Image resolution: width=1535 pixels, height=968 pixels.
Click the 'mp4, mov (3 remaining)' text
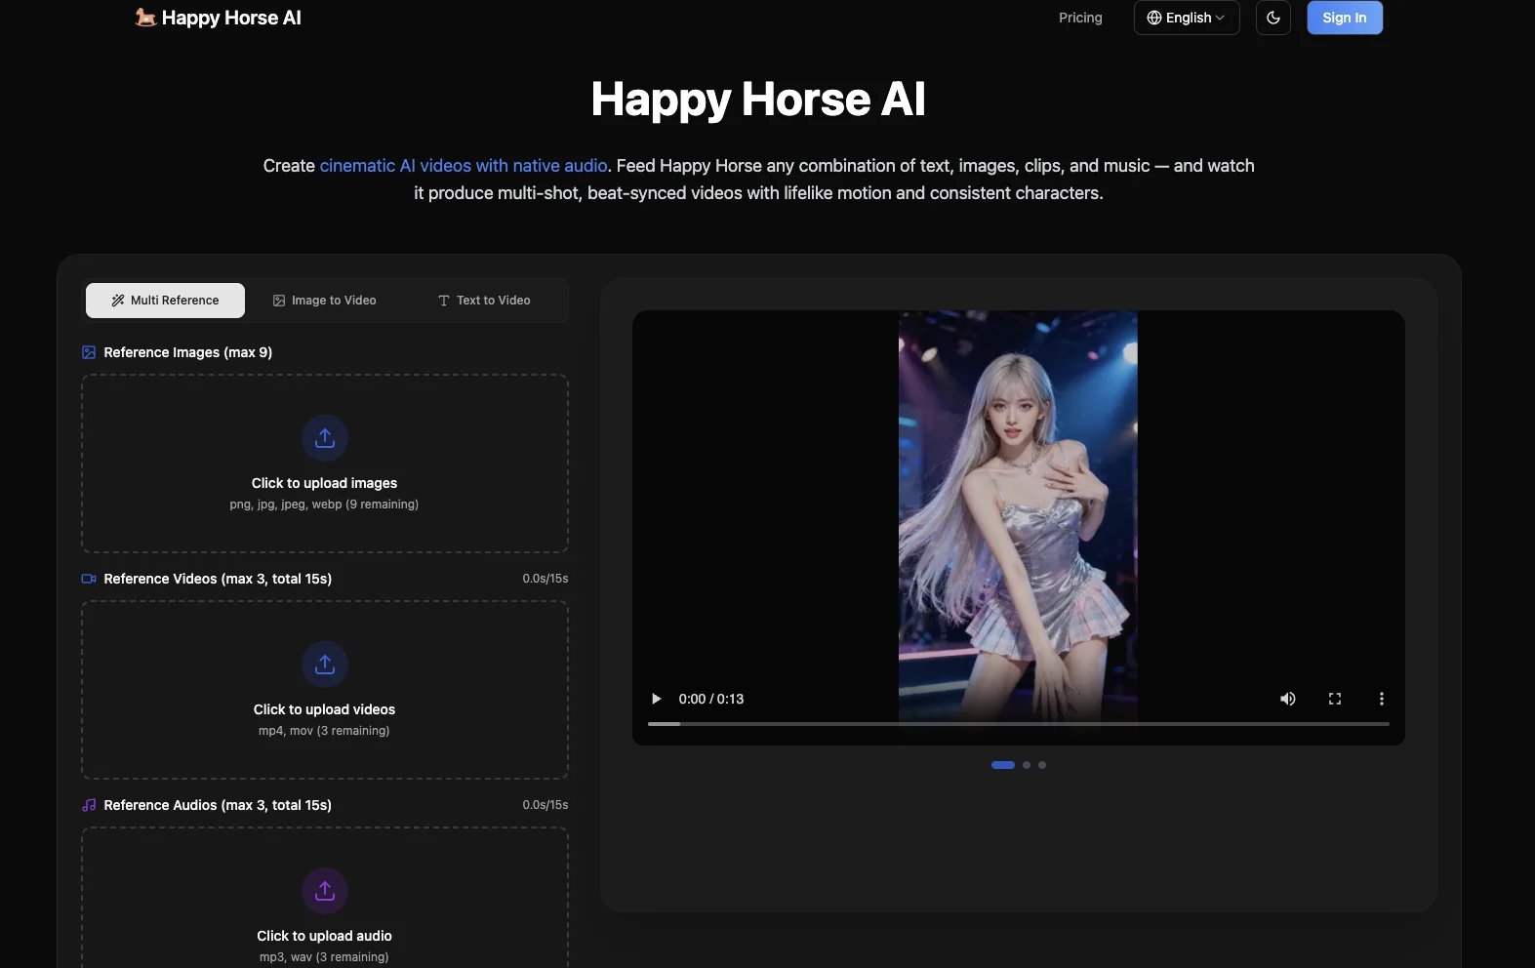[324, 731]
